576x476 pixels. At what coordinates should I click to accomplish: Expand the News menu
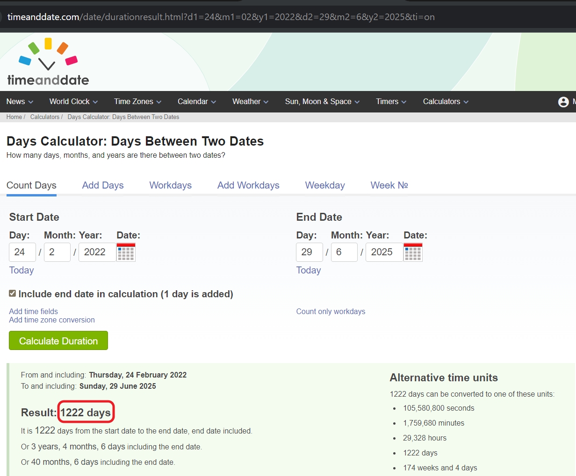(20, 101)
